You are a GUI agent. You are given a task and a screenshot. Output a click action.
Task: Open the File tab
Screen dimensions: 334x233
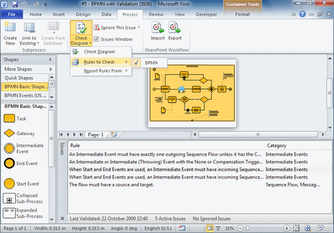point(12,14)
